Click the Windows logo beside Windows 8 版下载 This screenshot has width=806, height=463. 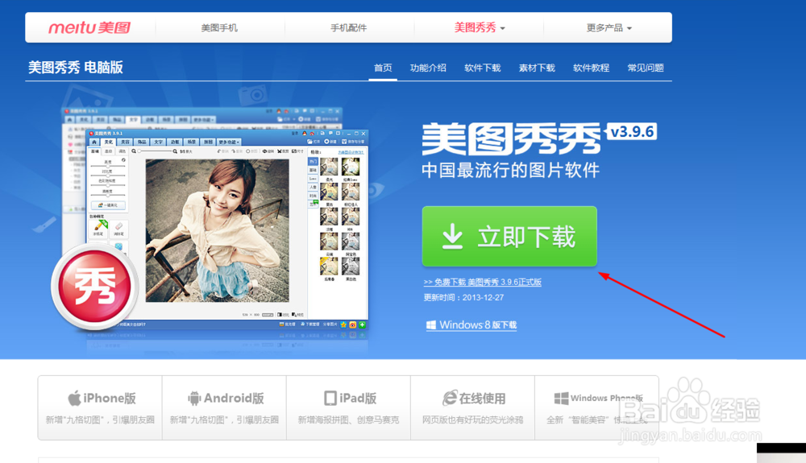click(431, 325)
